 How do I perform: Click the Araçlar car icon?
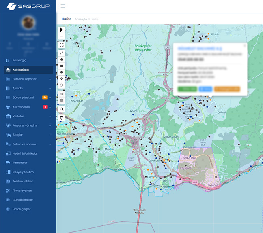(8, 135)
